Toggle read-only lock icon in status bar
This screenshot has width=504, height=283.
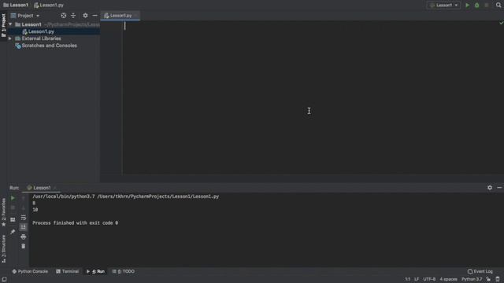488,279
